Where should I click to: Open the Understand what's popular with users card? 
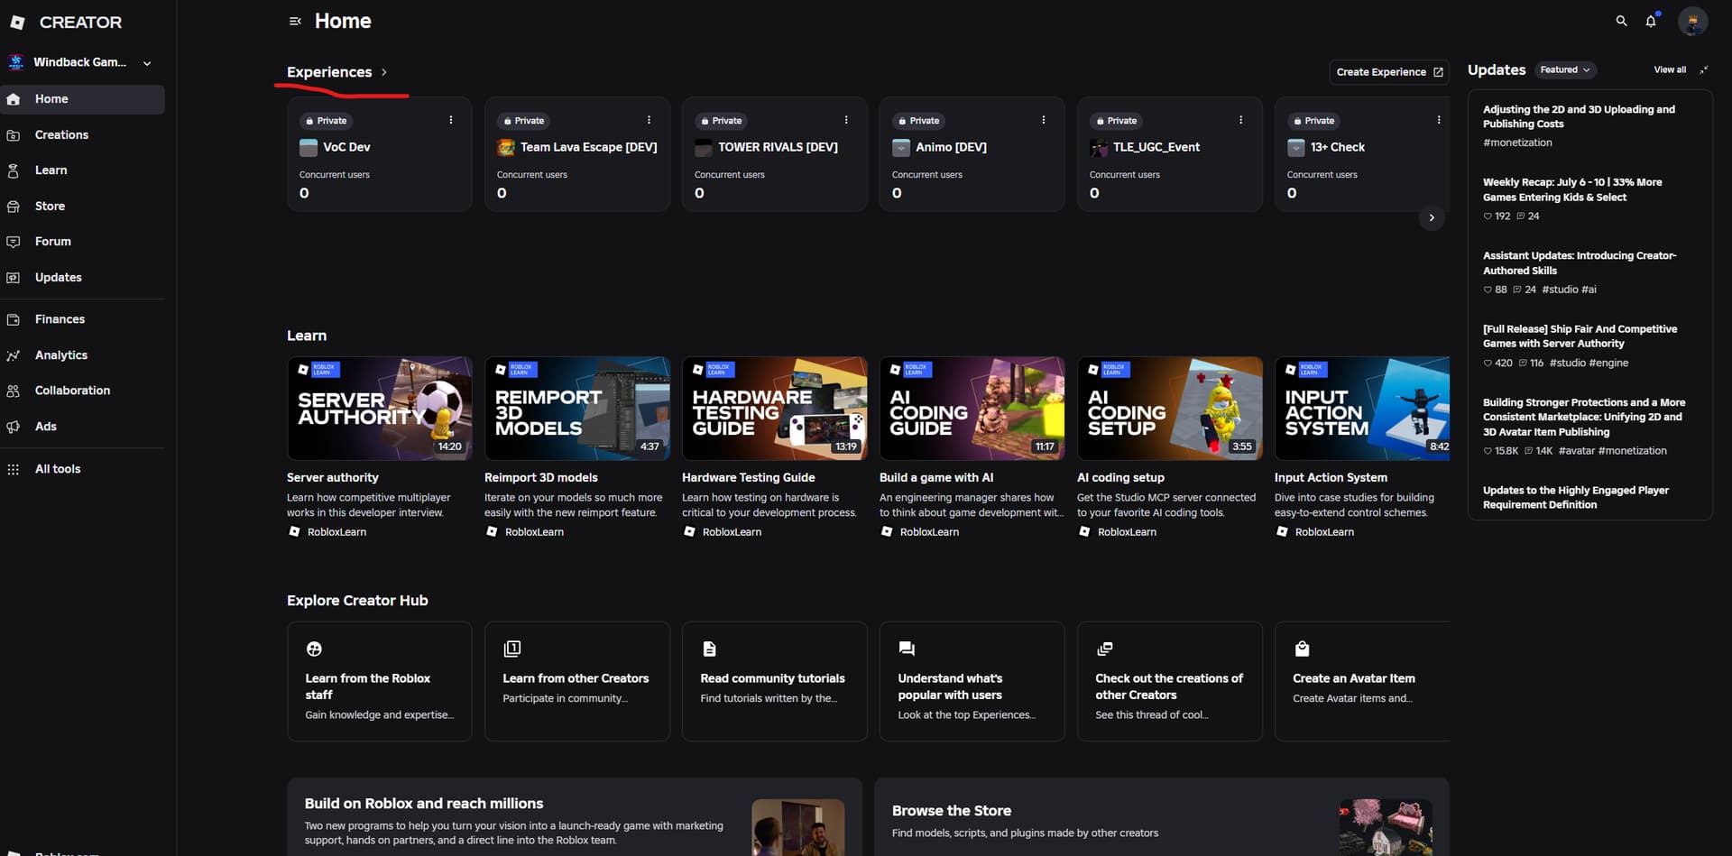[972, 681]
